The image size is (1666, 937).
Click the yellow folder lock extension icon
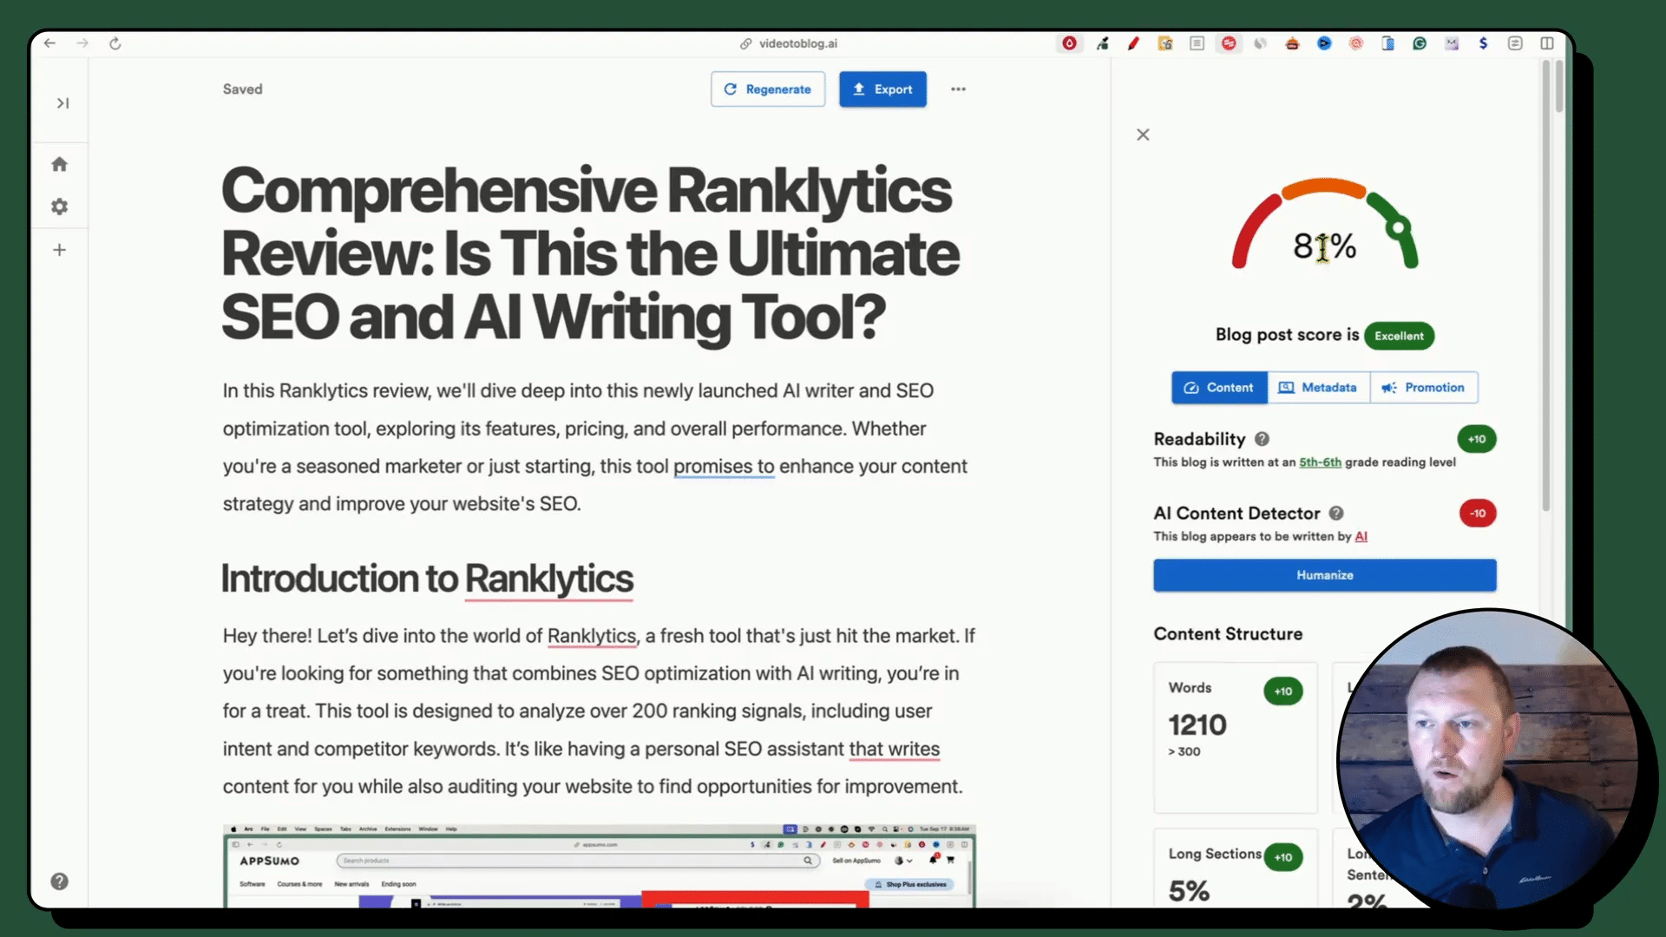point(1165,43)
